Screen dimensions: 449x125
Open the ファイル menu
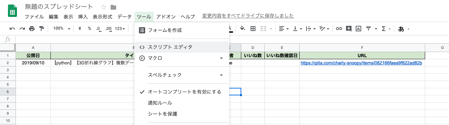click(34, 17)
